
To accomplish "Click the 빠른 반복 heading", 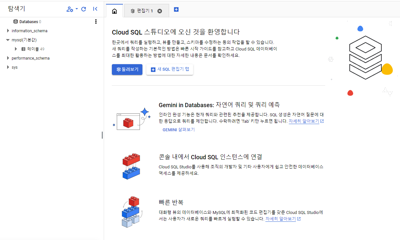I will 171,202.
